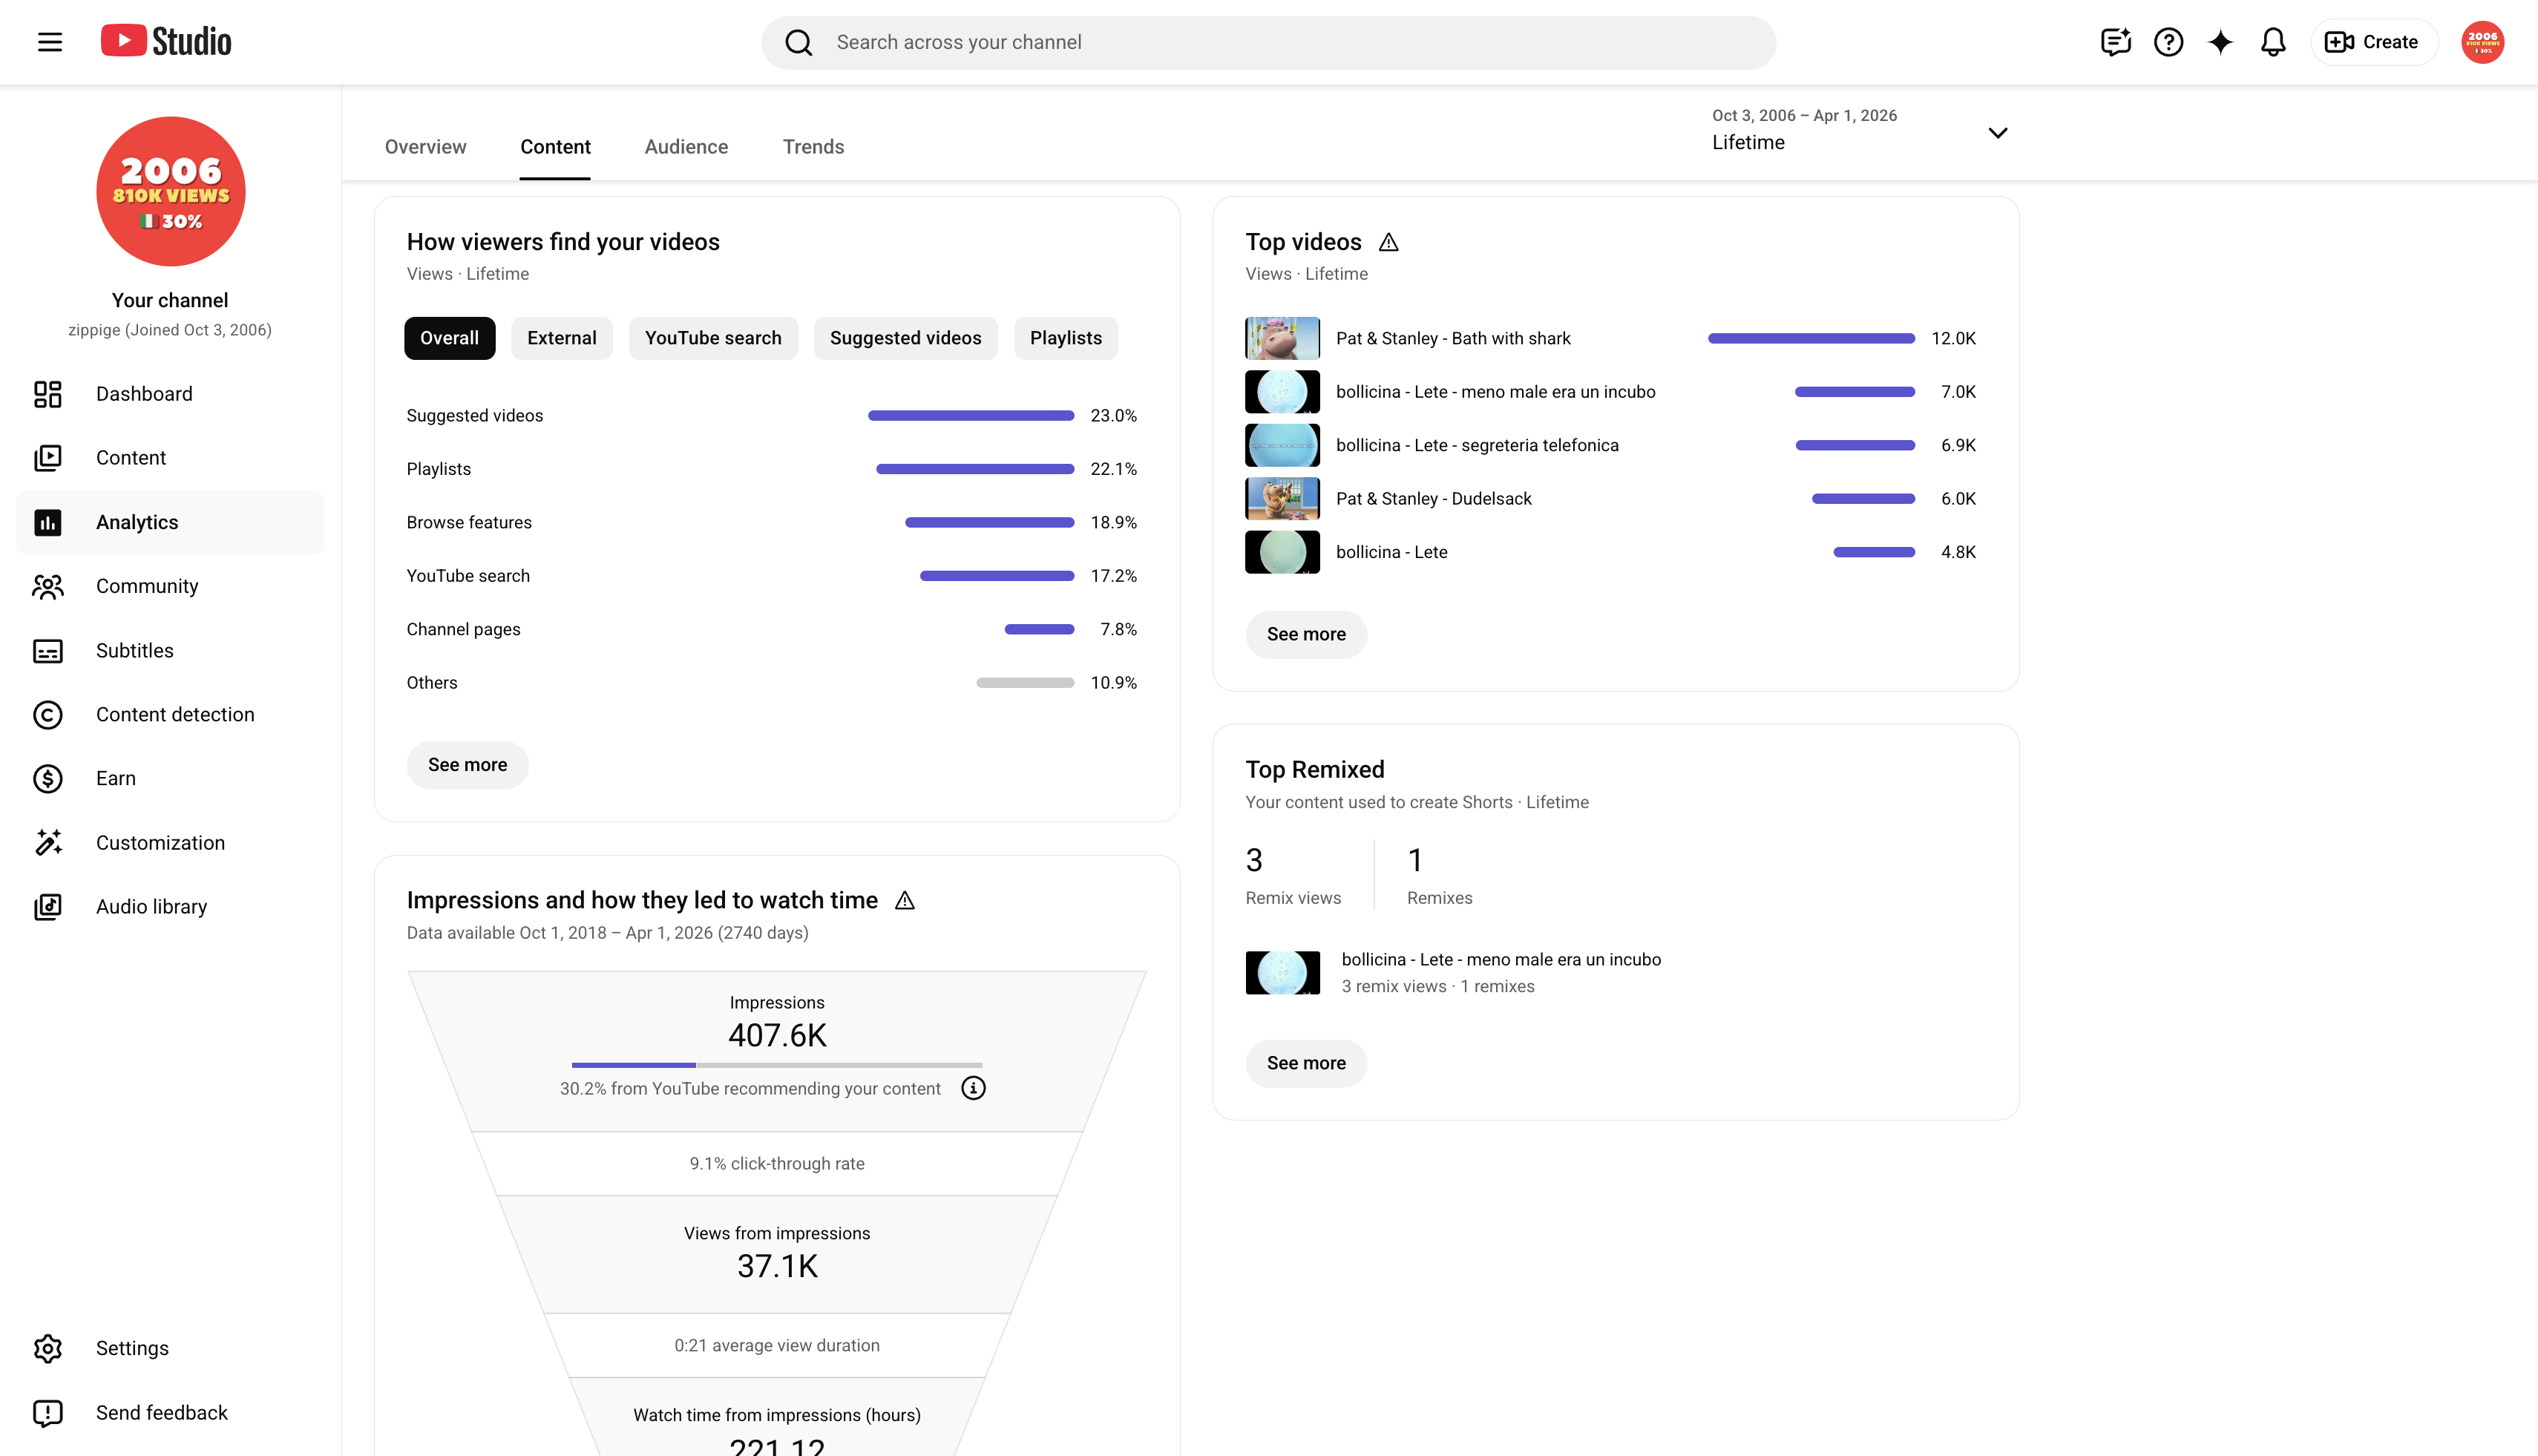The width and height of the screenshot is (2538, 1456).
Task: Click the Content detection copyright icon
Action: click(48, 715)
